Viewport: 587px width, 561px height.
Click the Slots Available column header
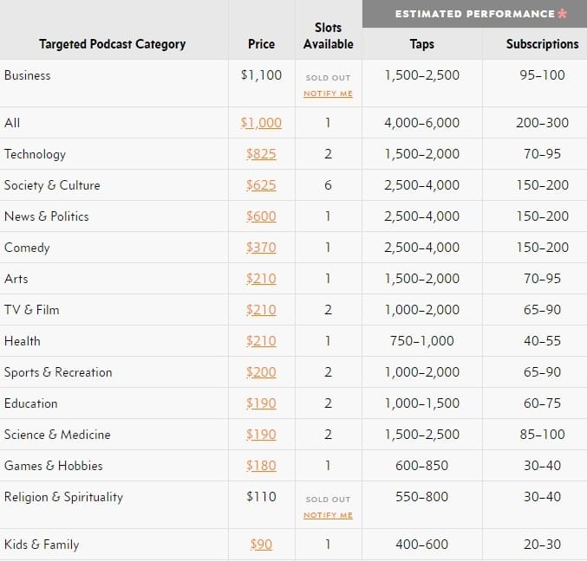pos(328,36)
